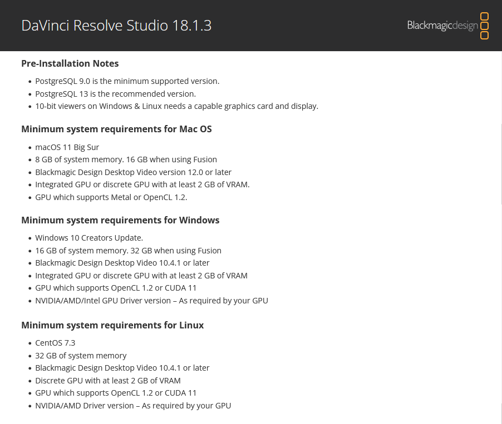The image size is (502, 424).
Task: Click the DaVinci Resolve Studio 18.1.3 title
Action: click(116, 26)
